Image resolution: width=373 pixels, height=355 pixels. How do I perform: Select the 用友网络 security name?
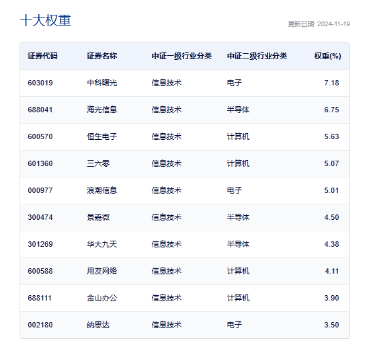point(101,271)
